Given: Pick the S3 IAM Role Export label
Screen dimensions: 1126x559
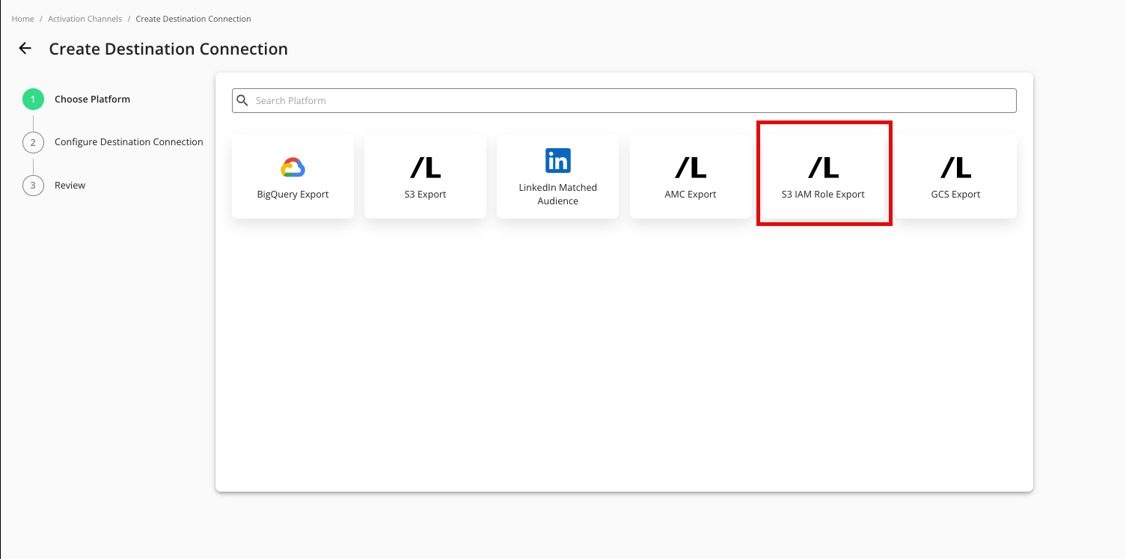Looking at the screenshot, I should tap(823, 195).
